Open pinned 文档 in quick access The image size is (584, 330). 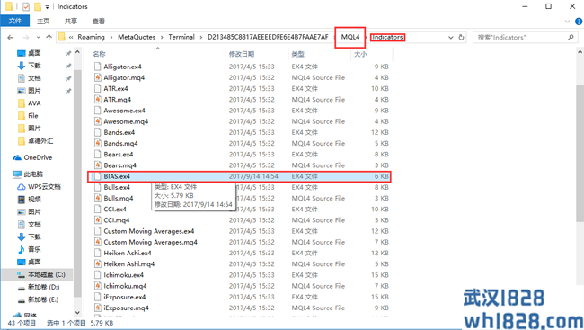(34, 78)
